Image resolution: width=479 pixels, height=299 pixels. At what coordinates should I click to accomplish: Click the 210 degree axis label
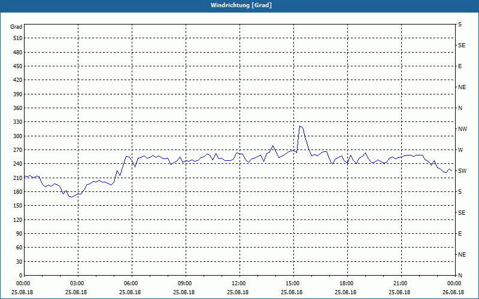coord(18,178)
